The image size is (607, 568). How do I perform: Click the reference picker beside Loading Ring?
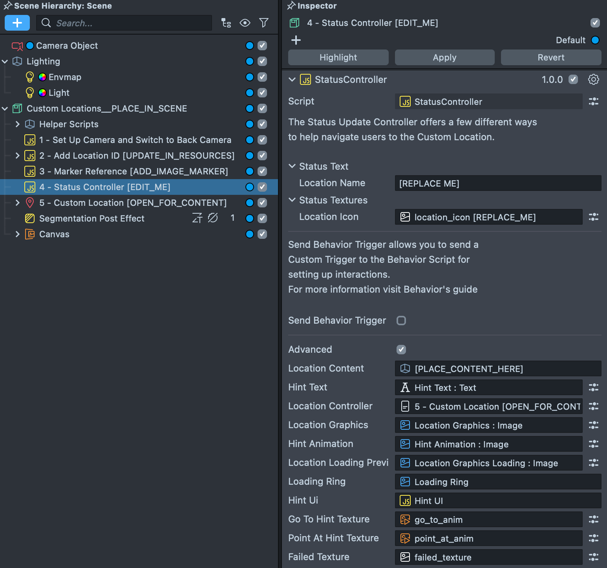[x=593, y=482]
